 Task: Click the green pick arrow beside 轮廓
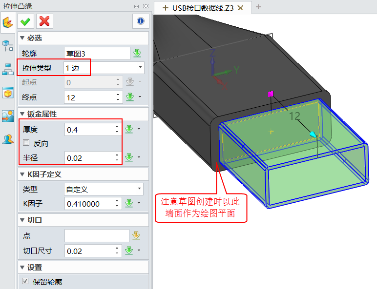click(137, 53)
